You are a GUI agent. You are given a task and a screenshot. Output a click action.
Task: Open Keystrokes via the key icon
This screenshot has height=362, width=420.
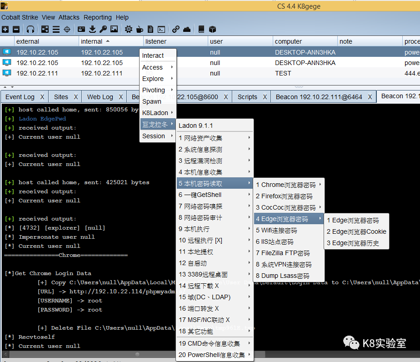(103, 29)
